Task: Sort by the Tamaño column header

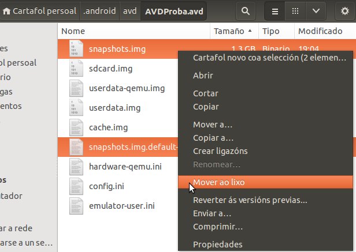Action: 234,31
